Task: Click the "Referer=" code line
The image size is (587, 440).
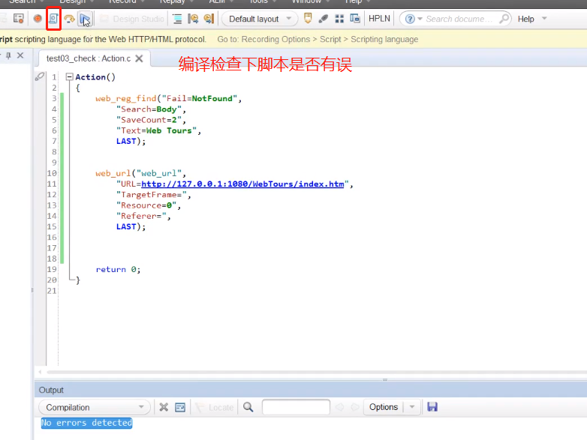Action: tap(143, 216)
